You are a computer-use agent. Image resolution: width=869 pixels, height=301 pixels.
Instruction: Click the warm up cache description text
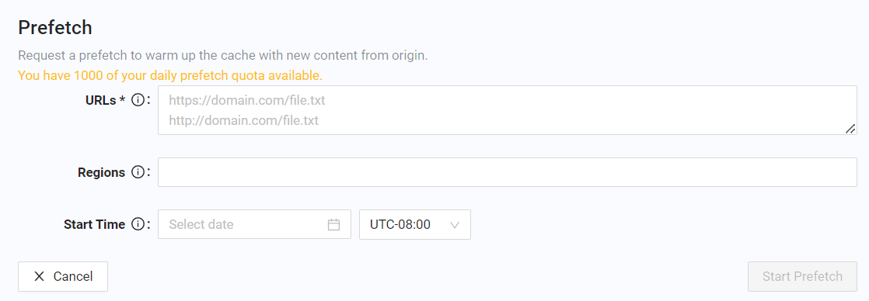point(223,56)
